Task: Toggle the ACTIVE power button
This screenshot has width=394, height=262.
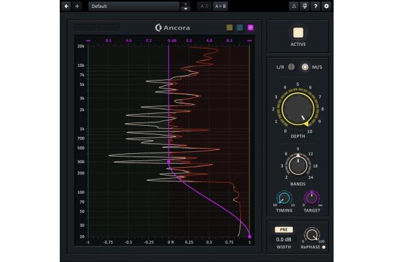Action: 298,33
